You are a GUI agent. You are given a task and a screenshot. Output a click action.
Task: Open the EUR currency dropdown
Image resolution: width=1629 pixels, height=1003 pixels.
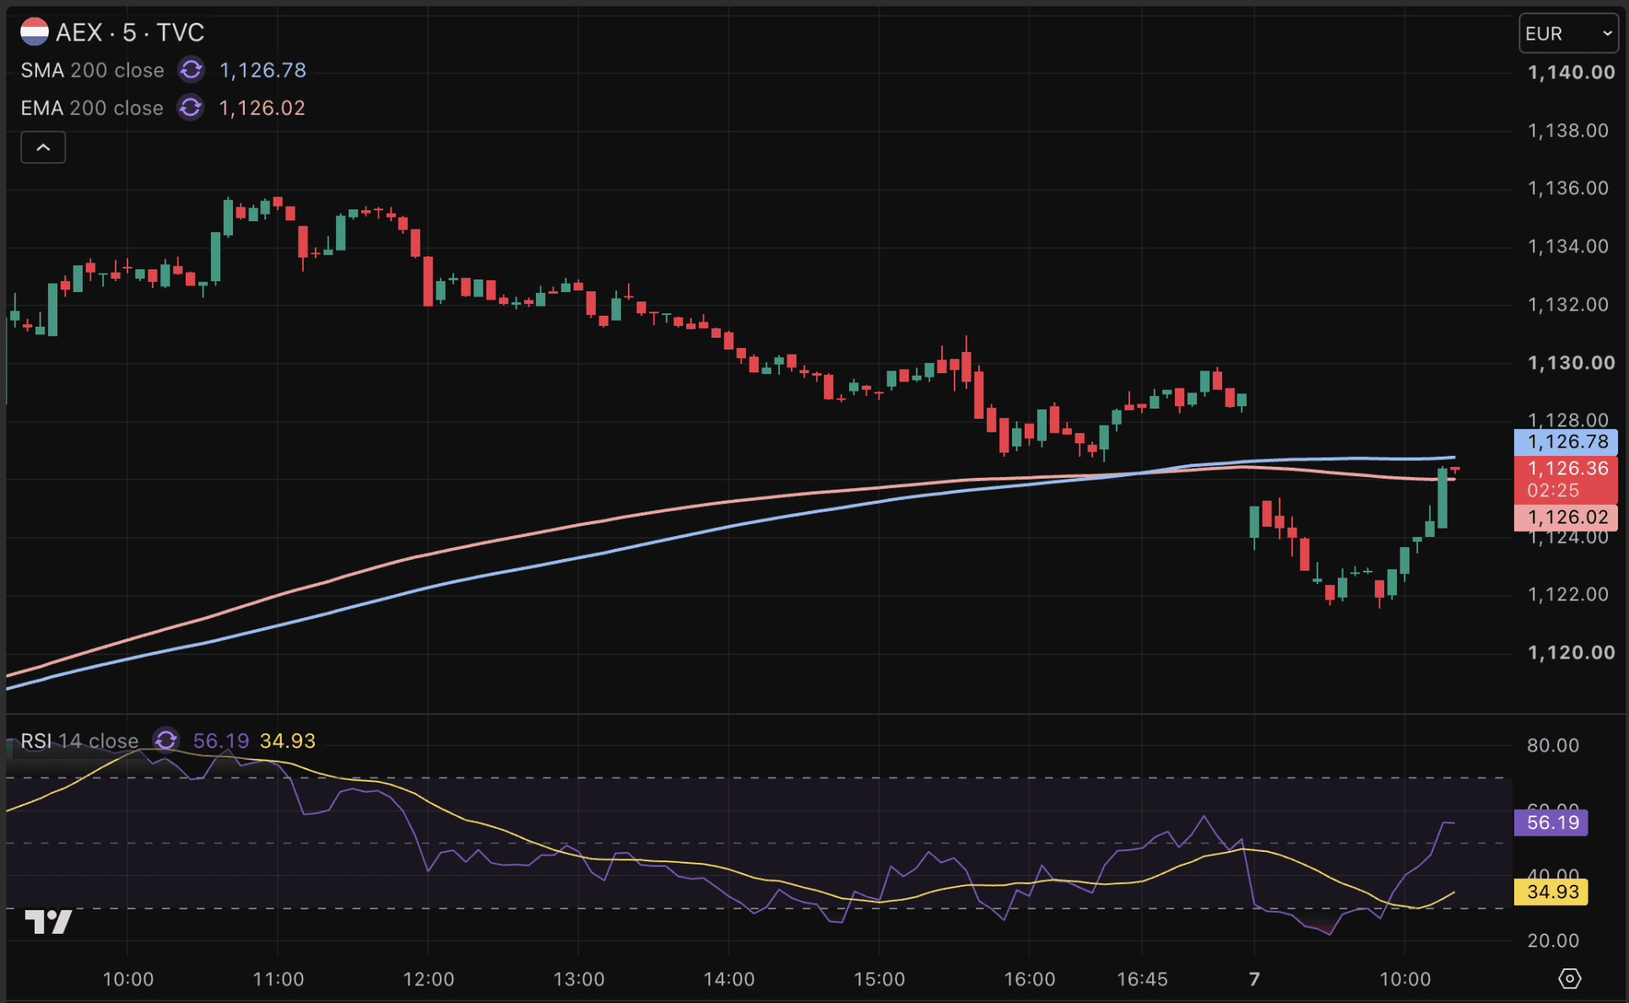click(x=1568, y=34)
